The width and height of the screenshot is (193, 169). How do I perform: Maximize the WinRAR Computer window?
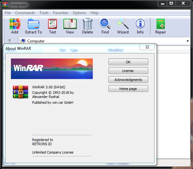pyautogui.click(x=171, y=3)
